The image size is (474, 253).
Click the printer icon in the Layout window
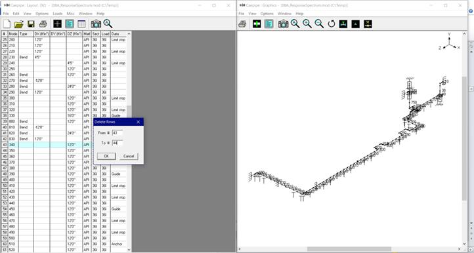pos(43,24)
